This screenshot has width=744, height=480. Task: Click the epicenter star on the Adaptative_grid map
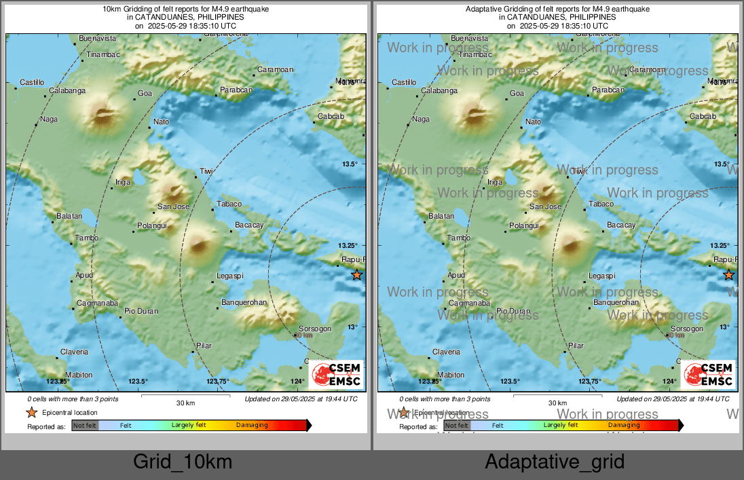(729, 274)
